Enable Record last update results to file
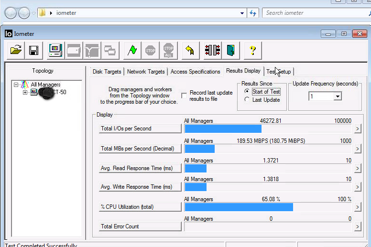This screenshot has width=371, height=247. (x=184, y=96)
